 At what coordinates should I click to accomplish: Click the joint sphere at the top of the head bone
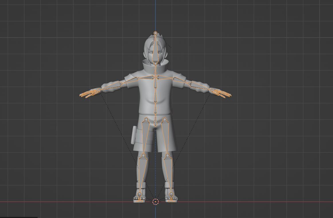(x=156, y=33)
